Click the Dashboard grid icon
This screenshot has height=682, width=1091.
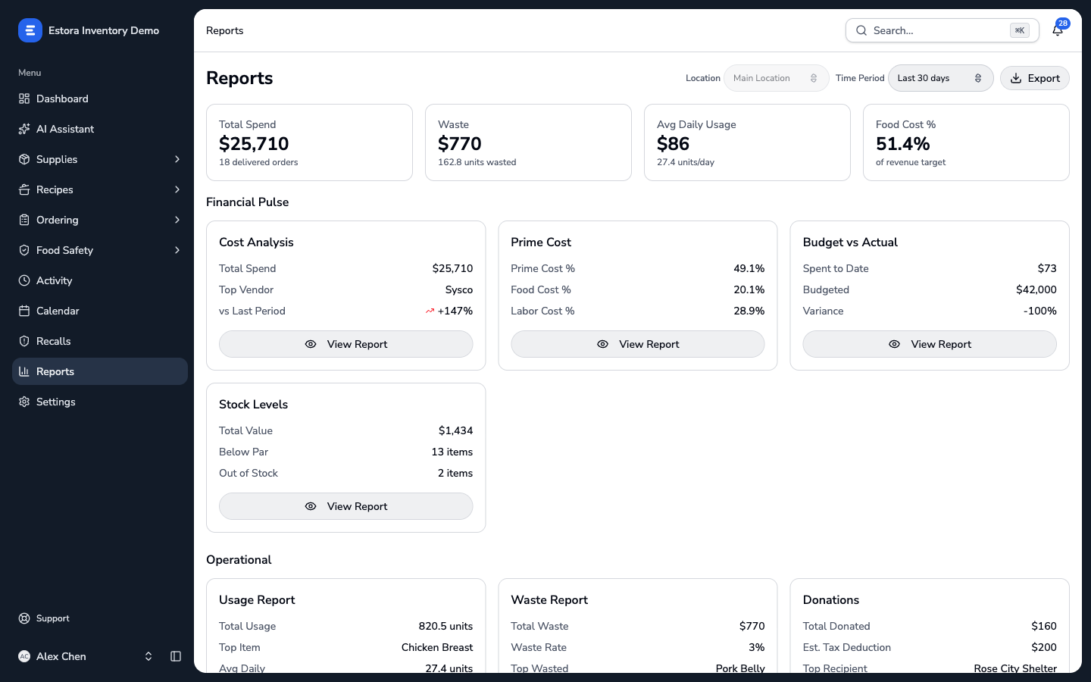(24, 99)
